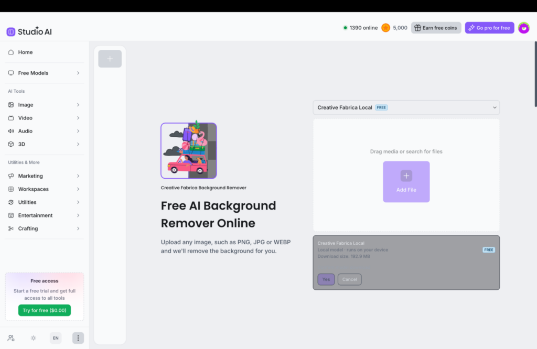Click the Free Models monitor icon
The height and width of the screenshot is (349, 537).
[11, 73]
